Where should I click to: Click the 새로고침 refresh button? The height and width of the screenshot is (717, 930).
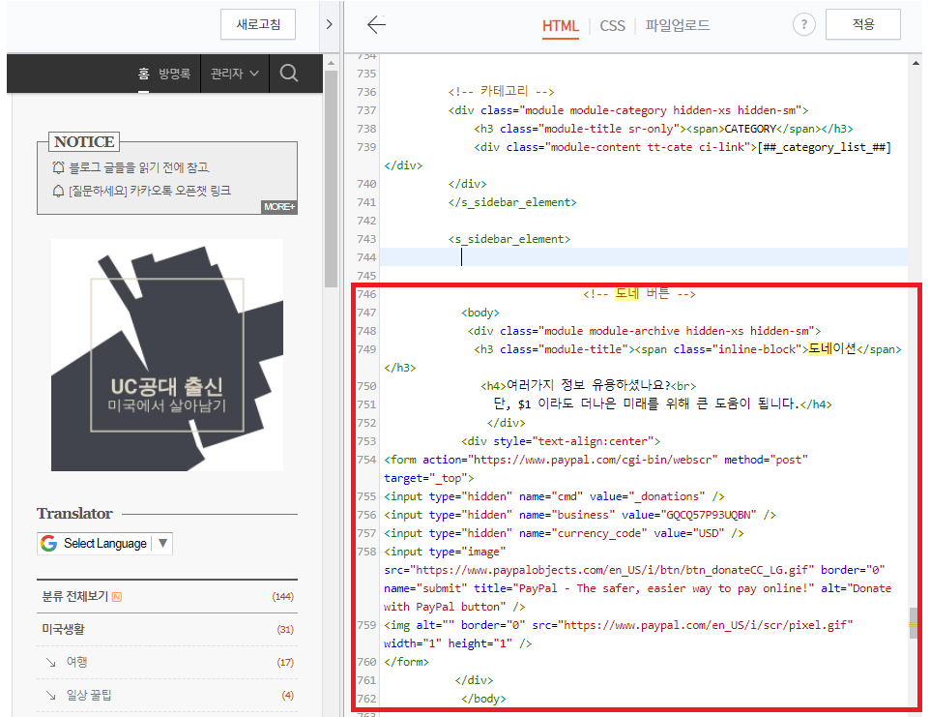[258, 24]
